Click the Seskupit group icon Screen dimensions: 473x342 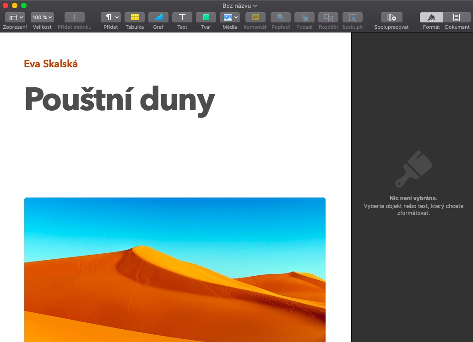point(352,17)
